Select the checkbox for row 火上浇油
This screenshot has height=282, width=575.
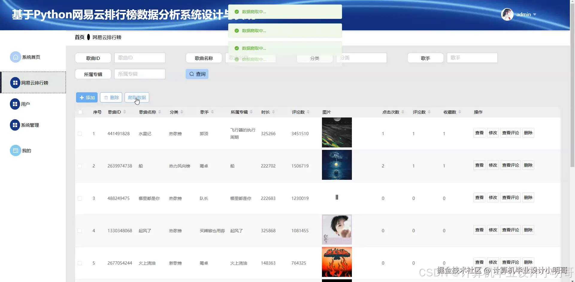click(80, 263)
